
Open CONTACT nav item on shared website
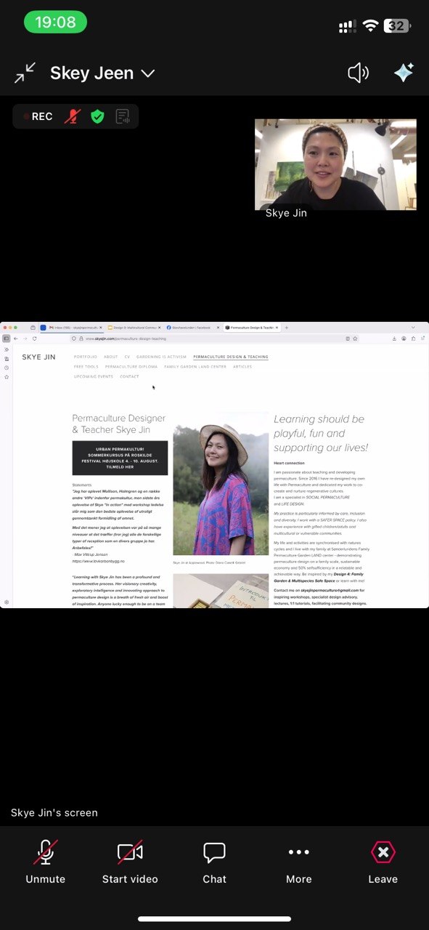[129, 376]
